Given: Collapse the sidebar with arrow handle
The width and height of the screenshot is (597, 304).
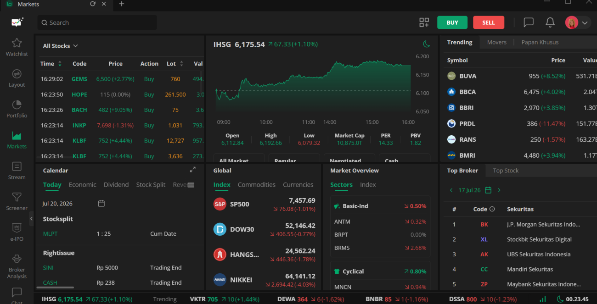Looking at the screenshot, I should 31,218.
